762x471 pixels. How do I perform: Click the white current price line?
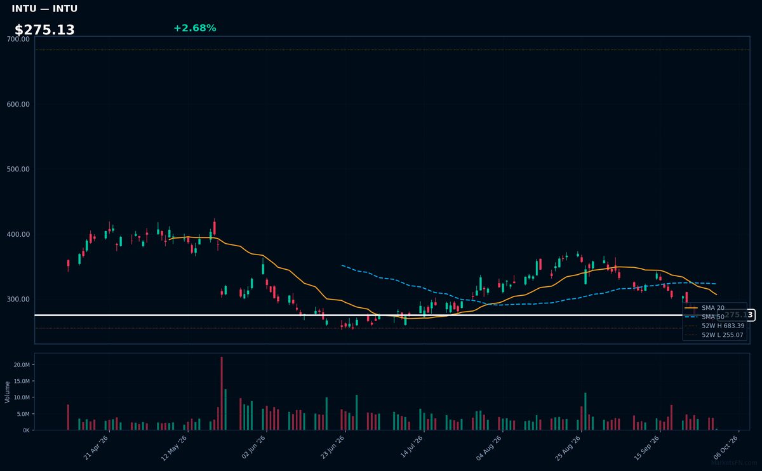pyautogui.click(x=359, y=315)
